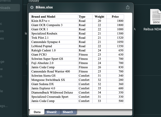Select the Giant FCR3 cell
Viewport: 161px width, 117px height.
pyautogui.click(x=55, y=55)
